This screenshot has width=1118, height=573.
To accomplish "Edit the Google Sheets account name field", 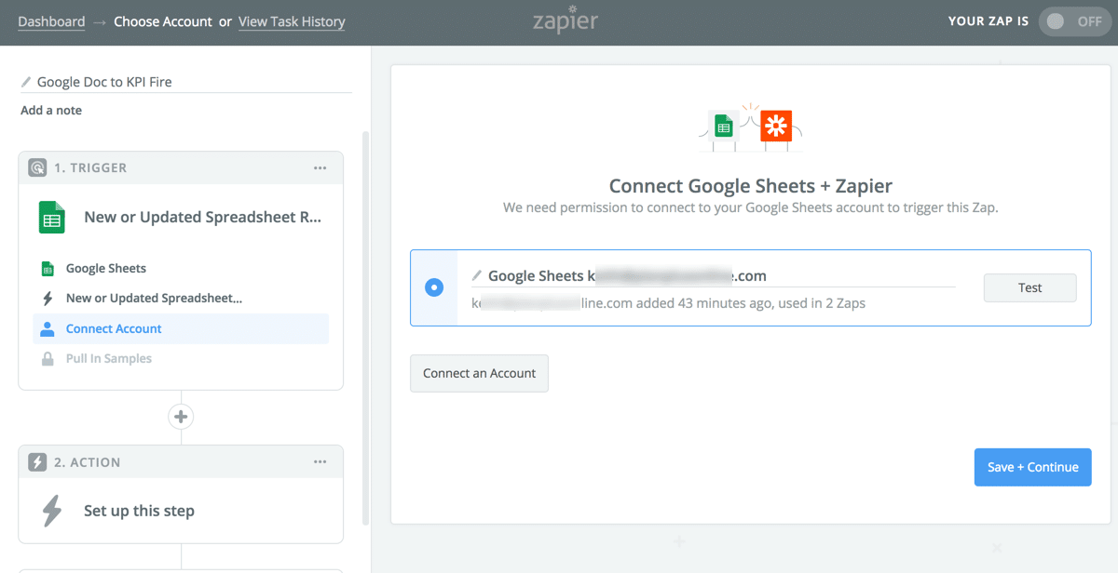I will click(x=713, y=275).
